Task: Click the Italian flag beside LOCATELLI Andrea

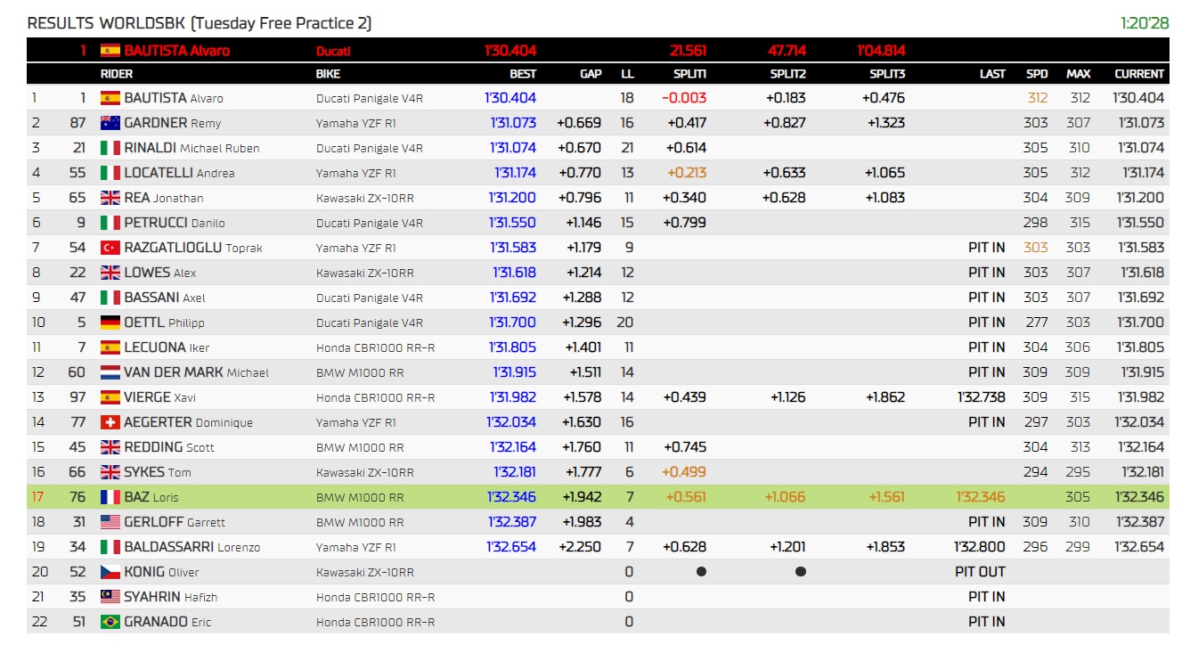Action: tap(110, 173)
